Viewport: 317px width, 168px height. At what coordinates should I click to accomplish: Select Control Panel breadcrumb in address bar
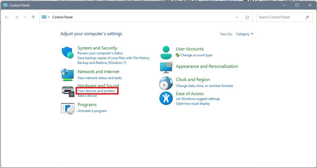(x=62, y=17)
